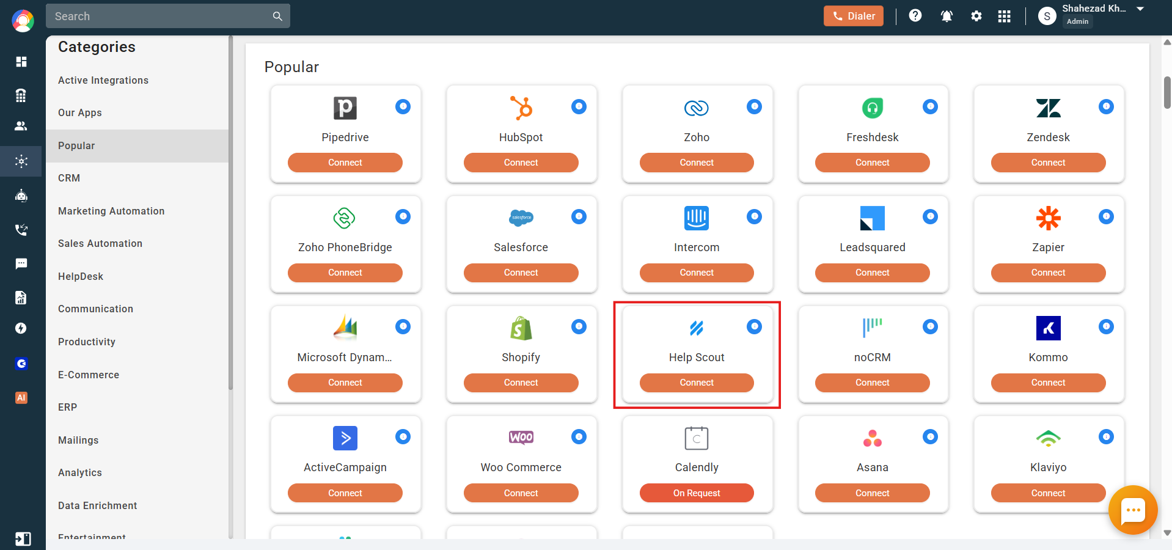Click the user avatar S icon
The width and height of the screenshot is (1172, 550).
pyautogui.click(x=1047, y=16)
